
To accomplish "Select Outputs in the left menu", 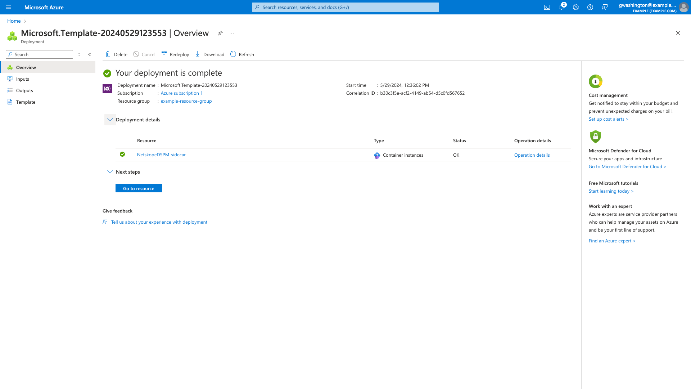I will tap(48, 90).
